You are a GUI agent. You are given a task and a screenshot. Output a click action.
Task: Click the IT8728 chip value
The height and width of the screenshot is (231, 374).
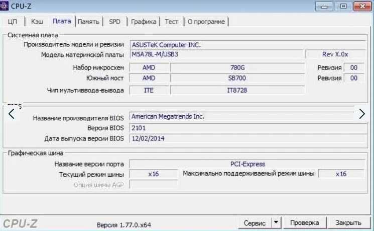pyautogui.click(x=237, y=90)
